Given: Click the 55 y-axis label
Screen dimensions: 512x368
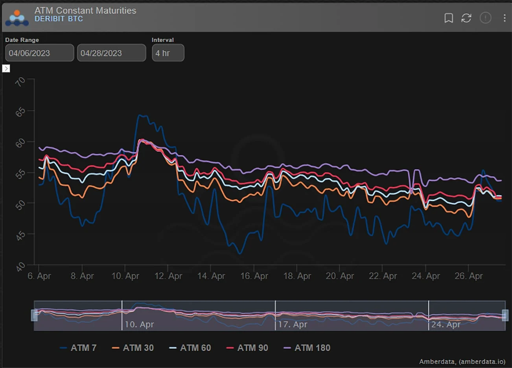Looking at the screenshot, I should click(x=20, y=174).
